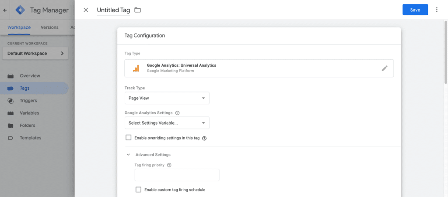Click the Tags sidebar icon

(x=10, y=88)
